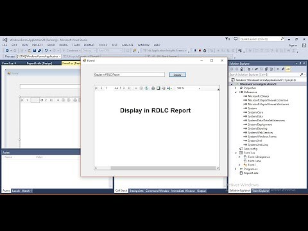Click the Search Solution Explorer field
Viewport: 308px width, 231px height.
click(267, 74)
